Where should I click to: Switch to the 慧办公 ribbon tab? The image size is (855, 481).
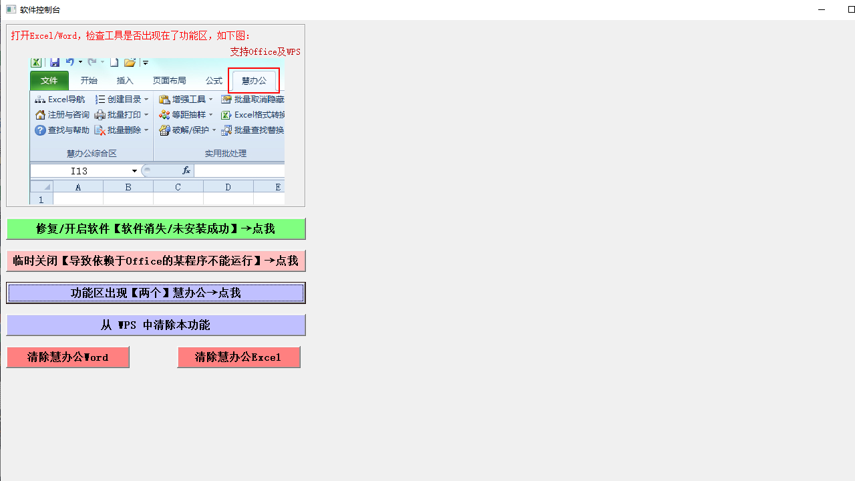tap(254, 80)
